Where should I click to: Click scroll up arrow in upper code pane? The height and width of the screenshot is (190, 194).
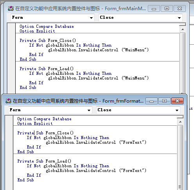(x=183, y=29)
